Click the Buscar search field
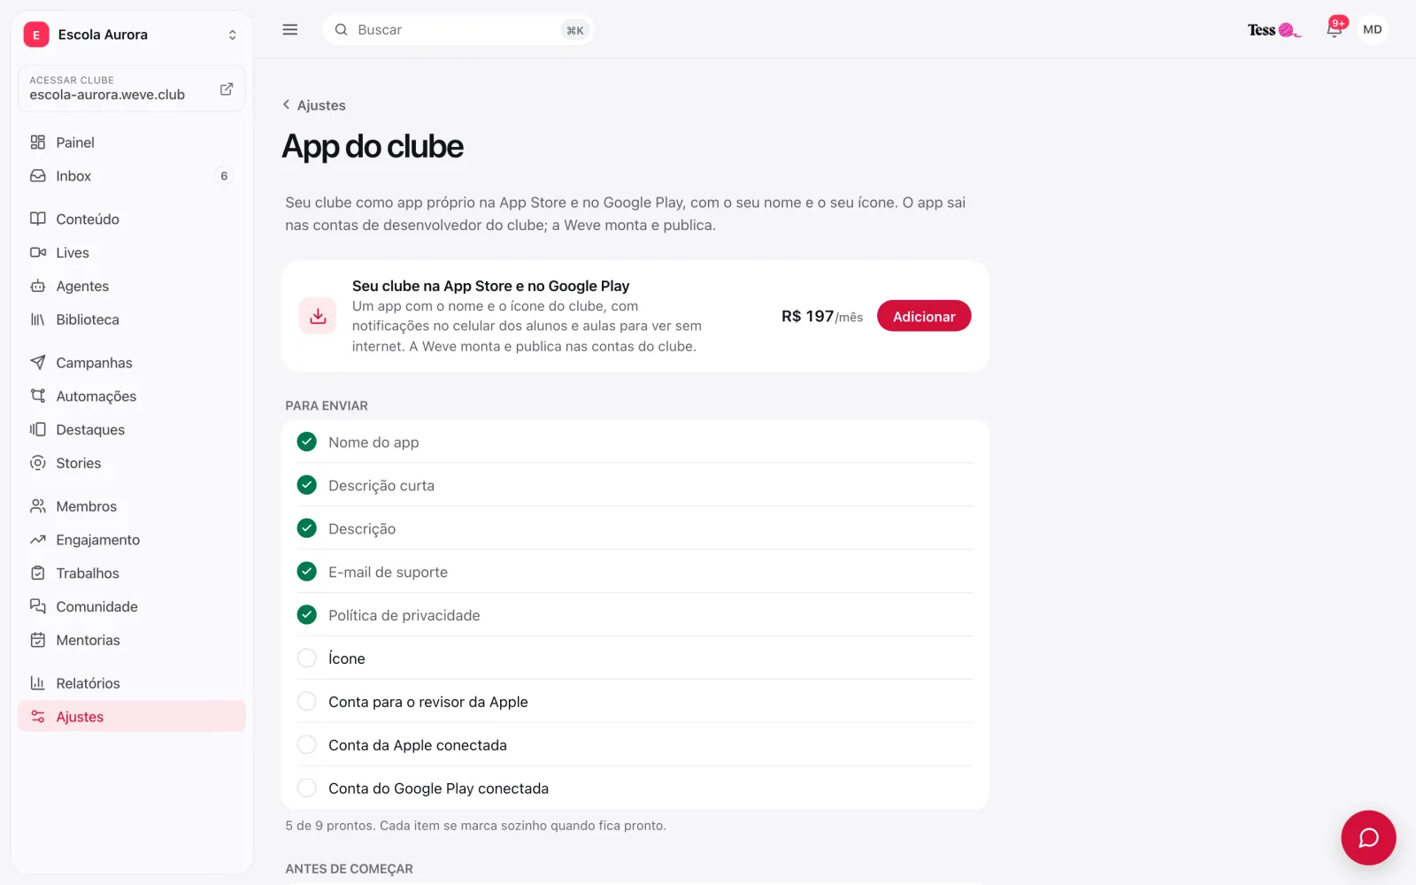 (x=458, y=29)
